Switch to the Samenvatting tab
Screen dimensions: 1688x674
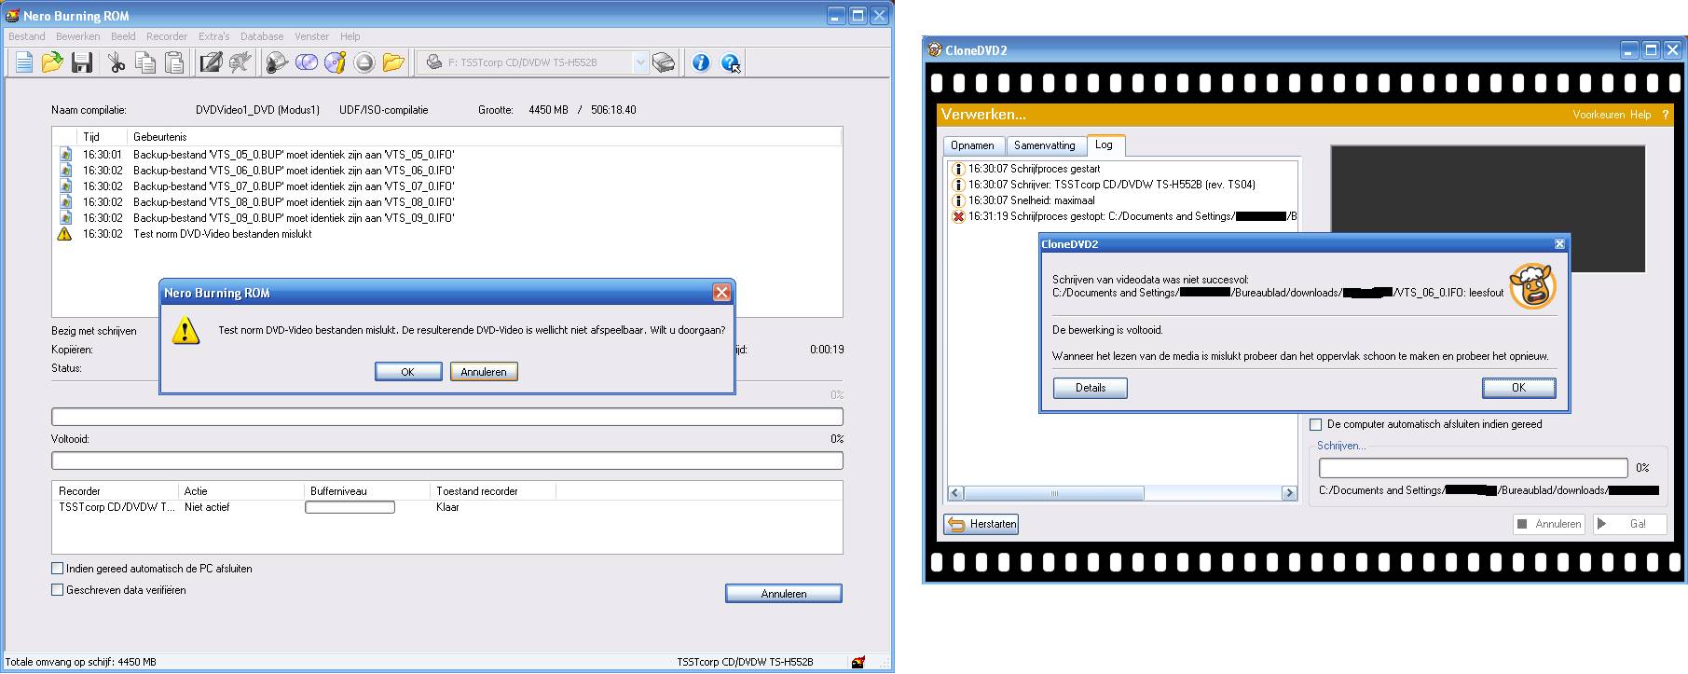1045,145
